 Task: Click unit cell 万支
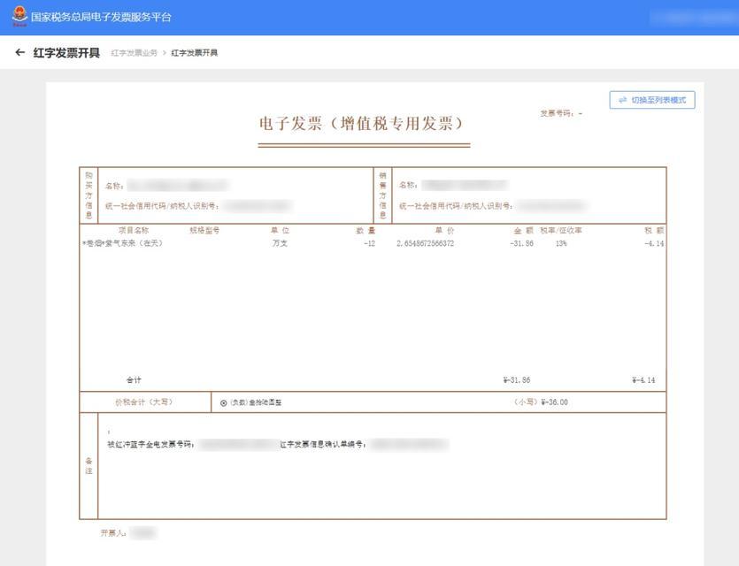click(x=280, y=243)
